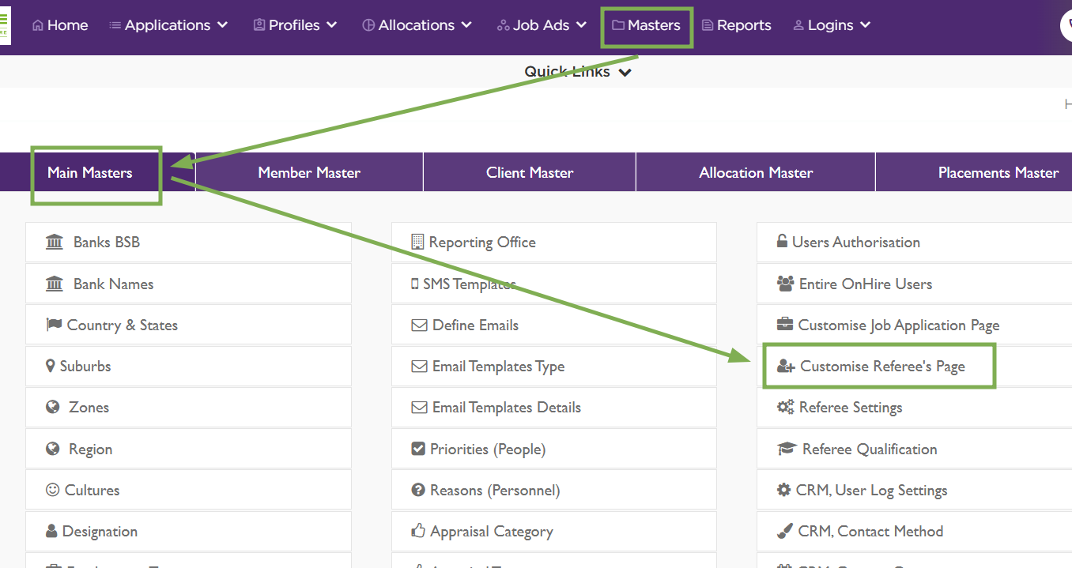Go to Home in the navbar
Screen dimensions: 1072x568
pos(60,25)
